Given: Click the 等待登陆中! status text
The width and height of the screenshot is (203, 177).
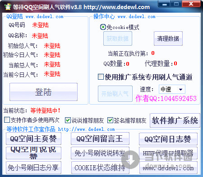Looking at the screenshot, I should (x=45, y=110).
